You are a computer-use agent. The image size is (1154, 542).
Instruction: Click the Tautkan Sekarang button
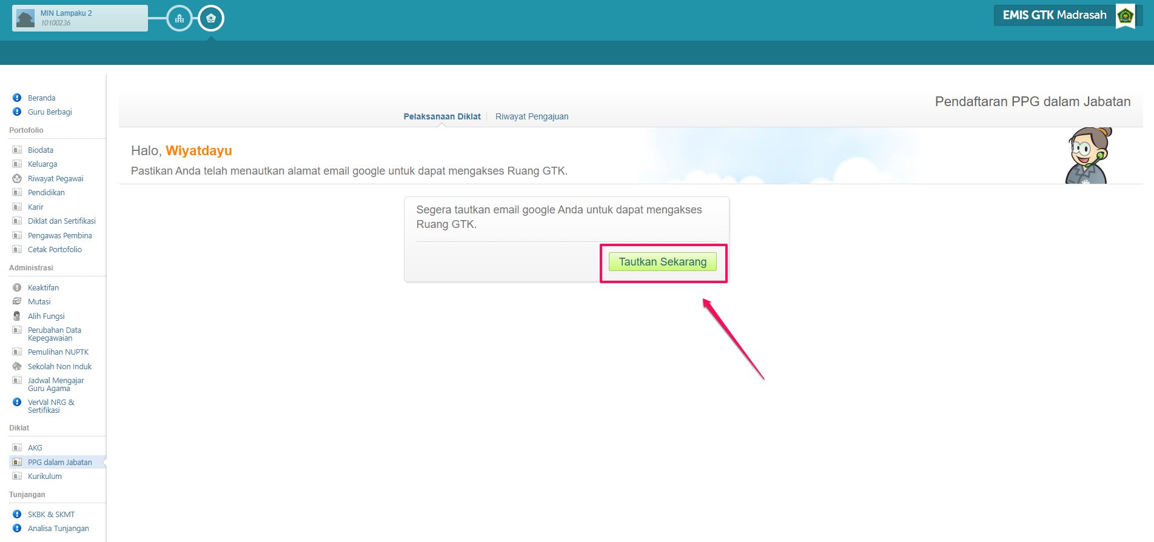[x=663, y=262]
